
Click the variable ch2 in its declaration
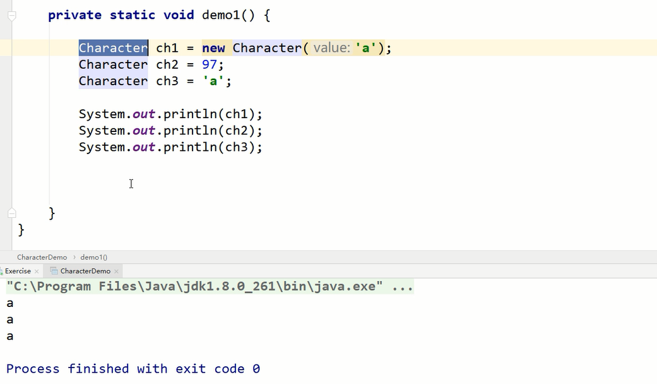(x=167, y=64)
